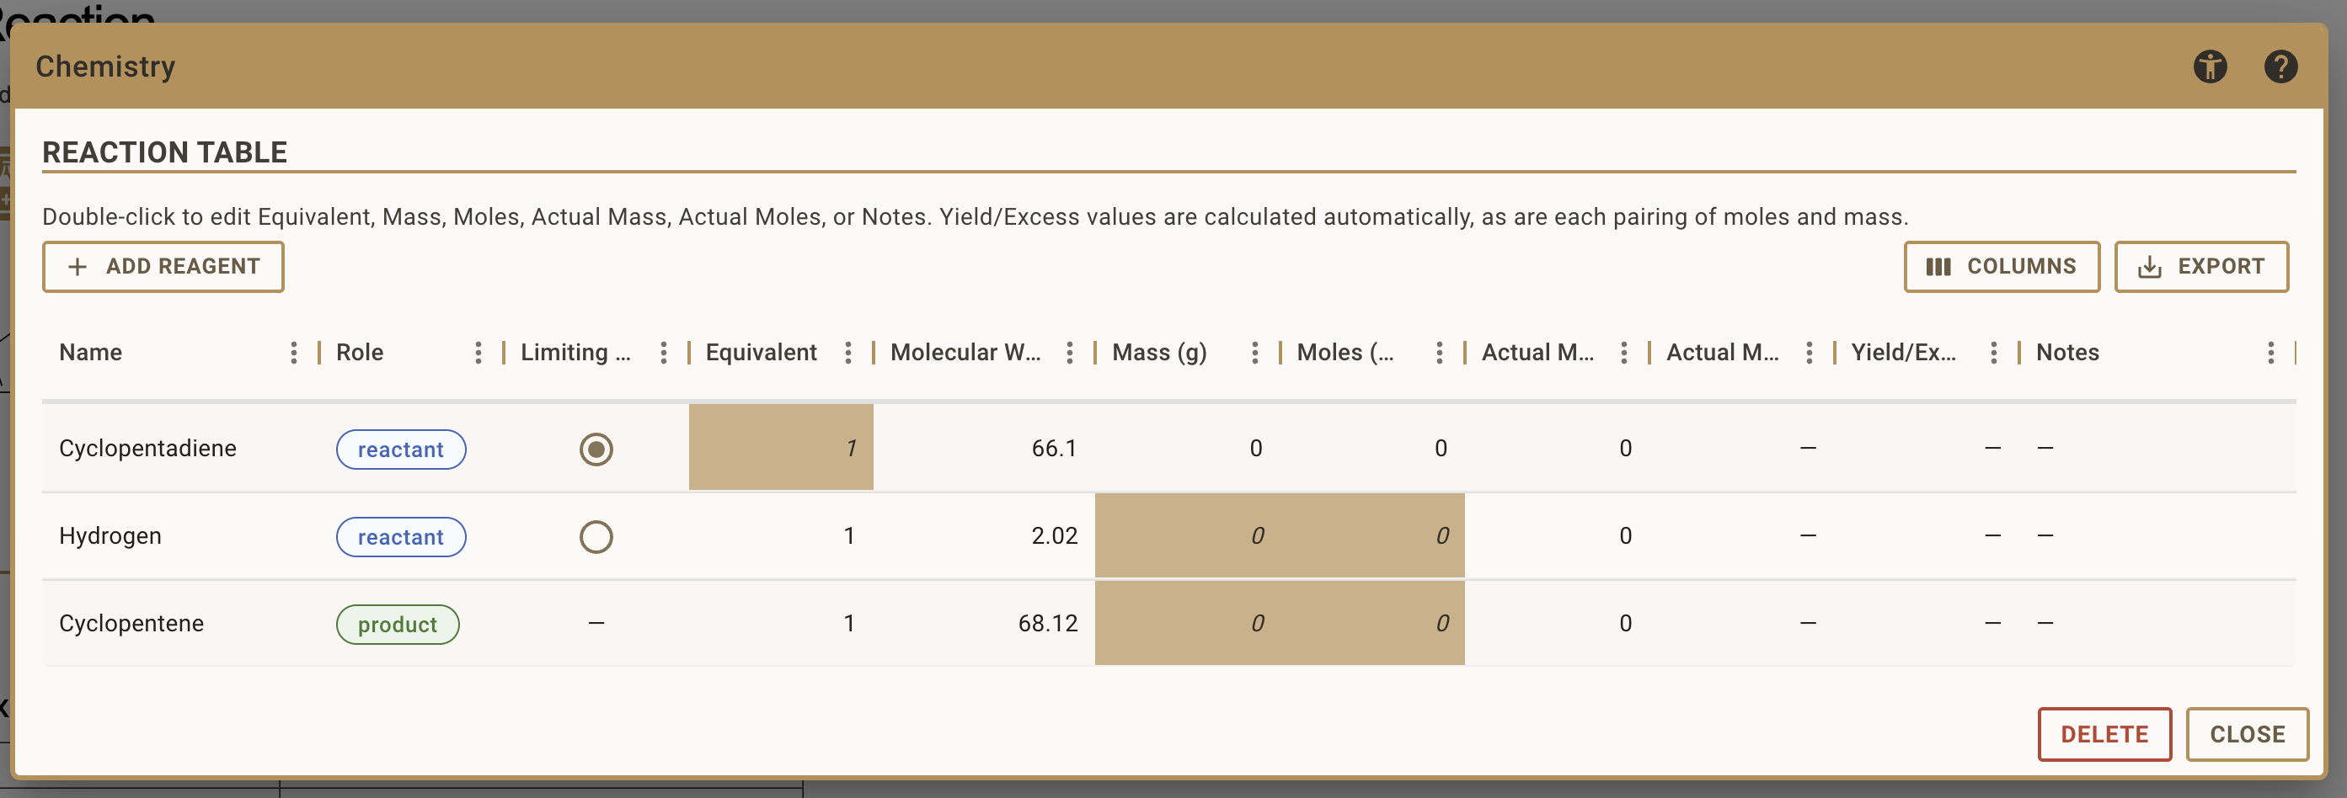Open the accessibility options icon
The height and width of the screenshot is (798, 2347).
point(2210,66)
